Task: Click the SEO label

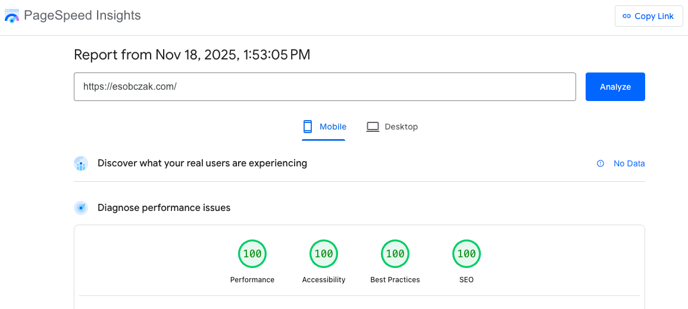Action: (467, 280)
